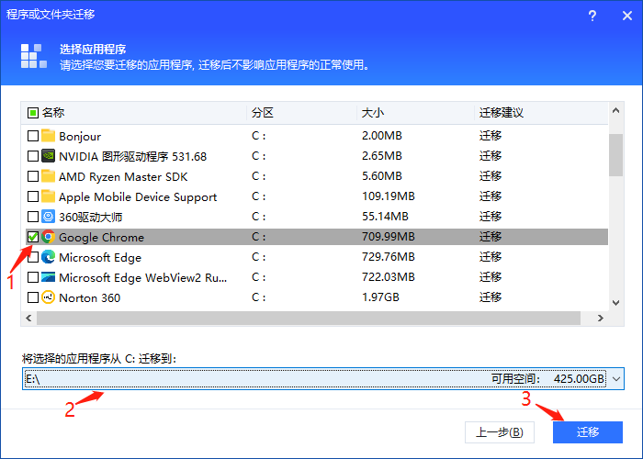Select the Norton 360 row name
643x459 pixels.
[89, 298]
